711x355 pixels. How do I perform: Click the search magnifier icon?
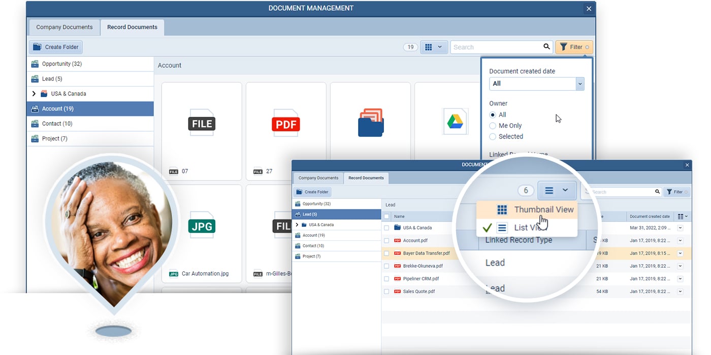[x=546, y=47]
